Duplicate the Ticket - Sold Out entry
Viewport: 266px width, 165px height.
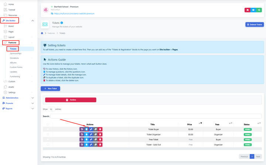click(x=96, y=145)
